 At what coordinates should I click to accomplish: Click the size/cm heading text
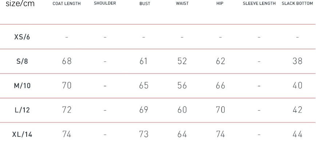pos(20,3)
